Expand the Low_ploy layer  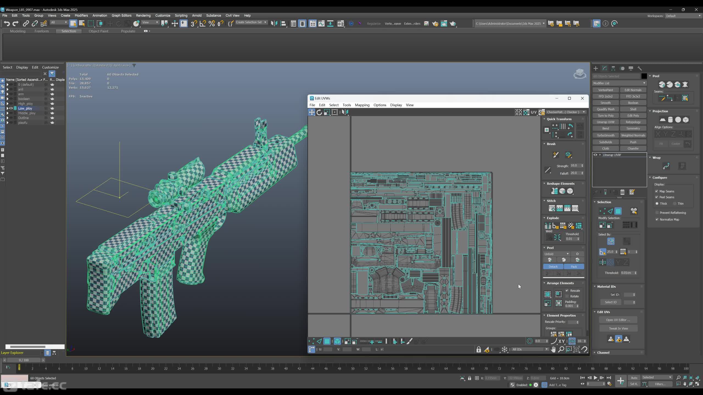(7, 109)
